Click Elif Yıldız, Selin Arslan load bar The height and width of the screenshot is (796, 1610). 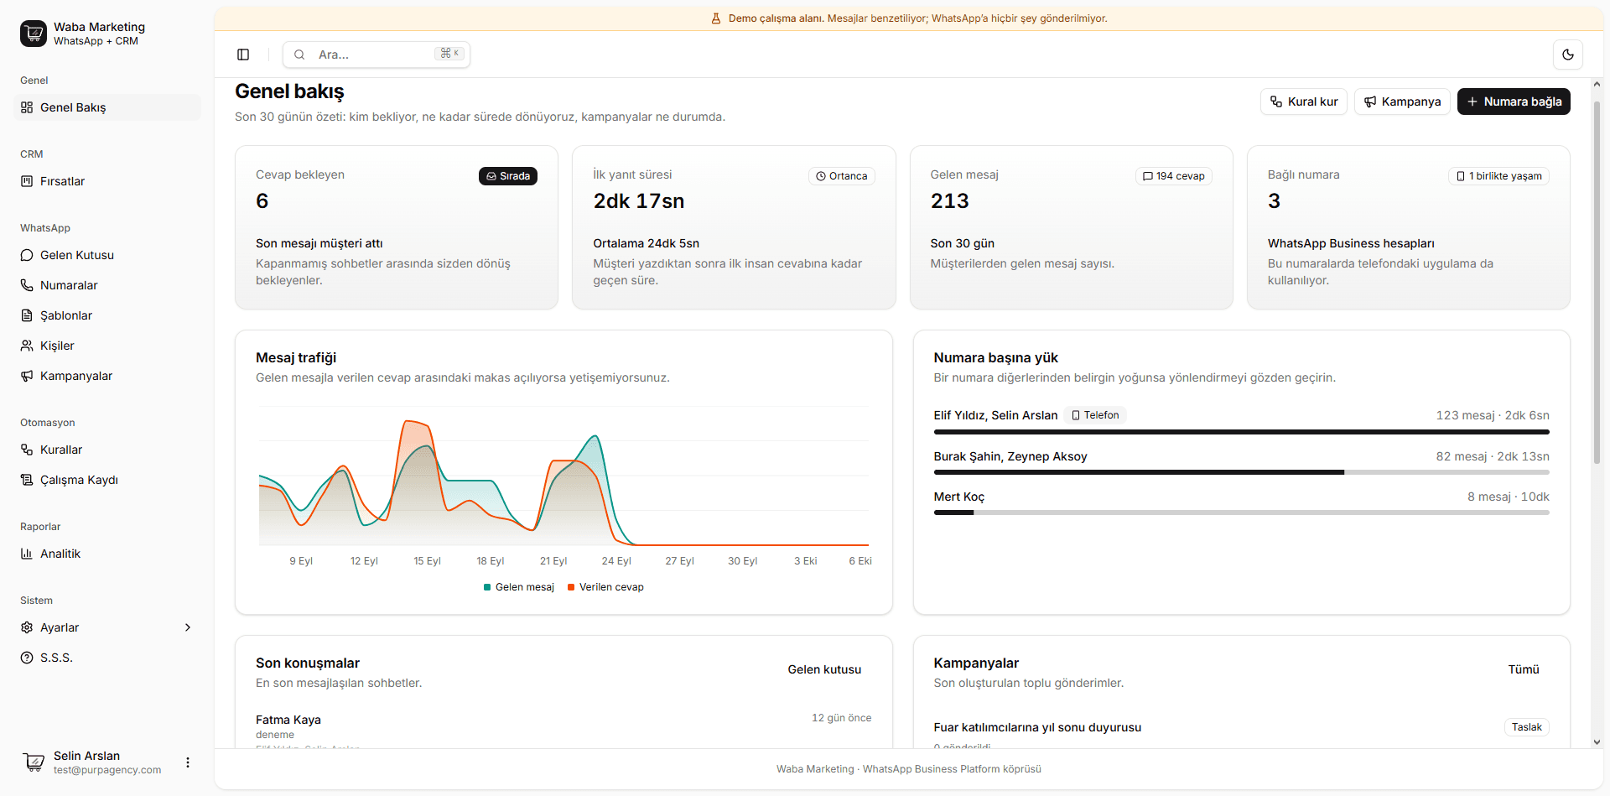pos(1241,432)
